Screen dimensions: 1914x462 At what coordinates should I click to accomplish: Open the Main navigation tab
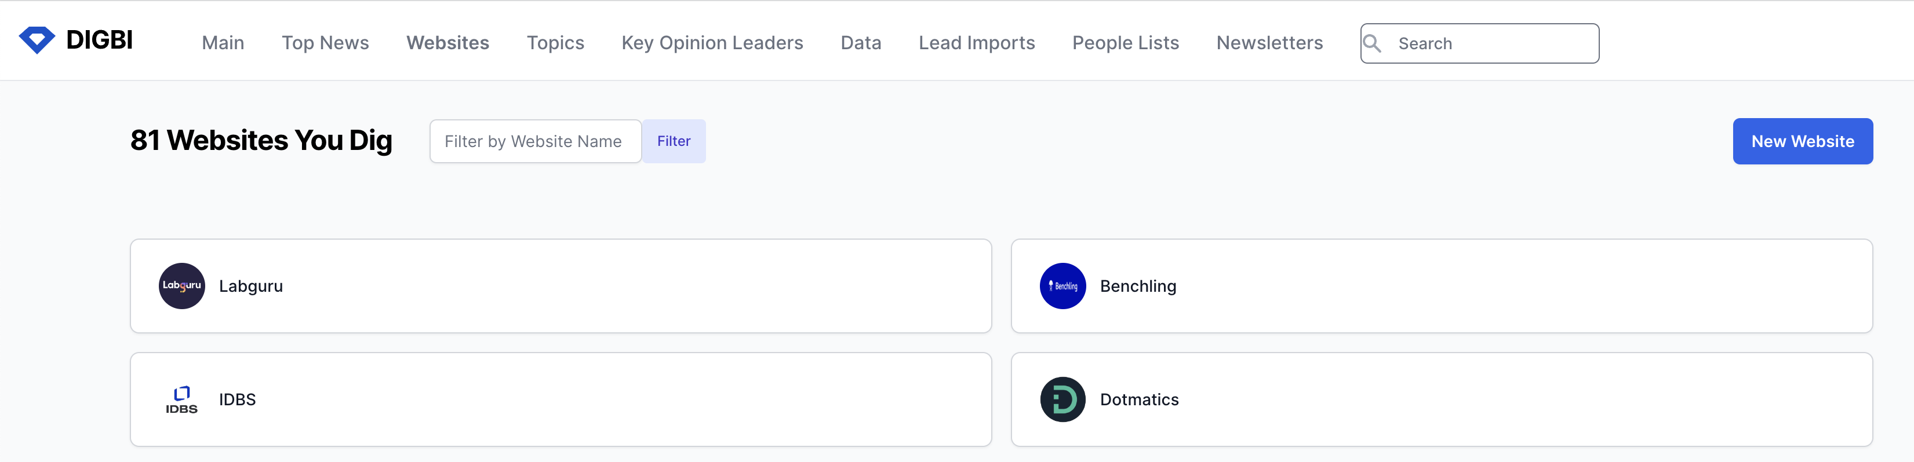(223, 43)
